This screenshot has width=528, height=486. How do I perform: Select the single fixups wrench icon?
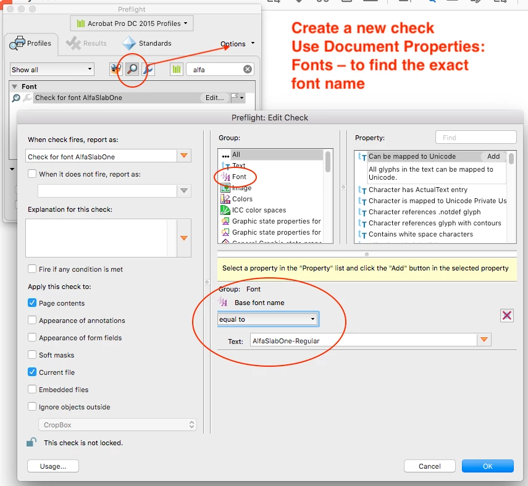pos(148,69)
